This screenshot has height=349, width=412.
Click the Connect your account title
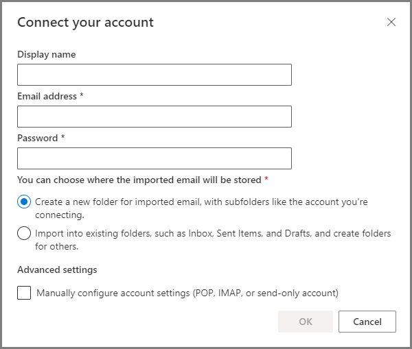[85, 23]
